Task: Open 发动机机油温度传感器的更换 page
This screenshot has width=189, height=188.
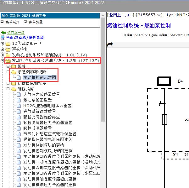Action: pyautogui.click(x=50, y=179)
